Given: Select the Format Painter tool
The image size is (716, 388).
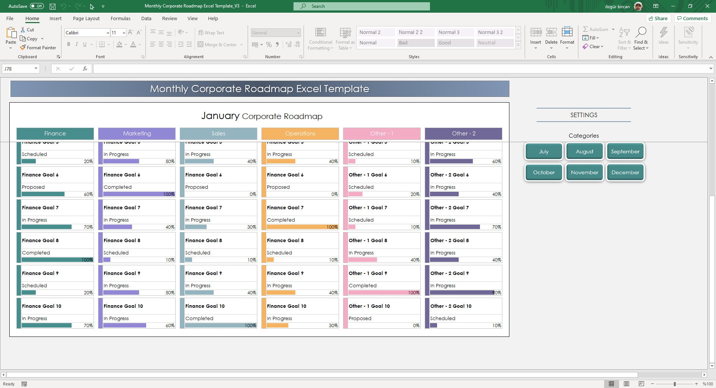Looking at the screenshot, I should tap(38, 47).
